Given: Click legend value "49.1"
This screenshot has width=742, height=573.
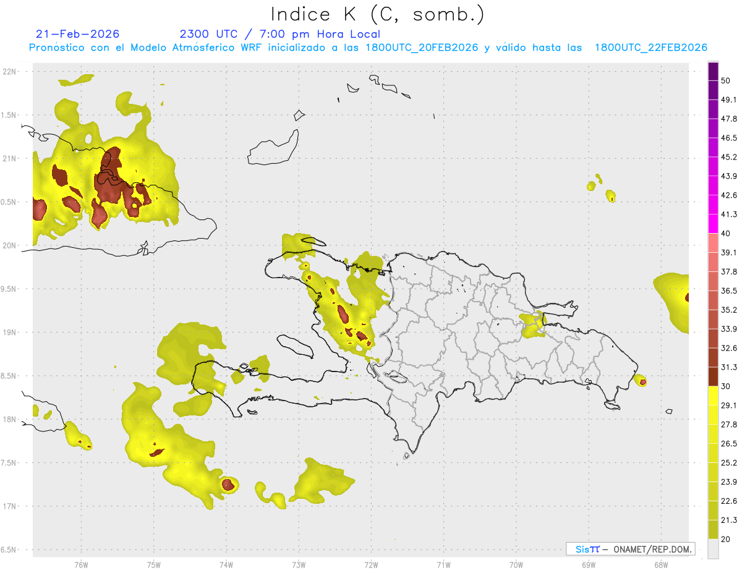Looking at the screenshot, I should tap(729, 100).
